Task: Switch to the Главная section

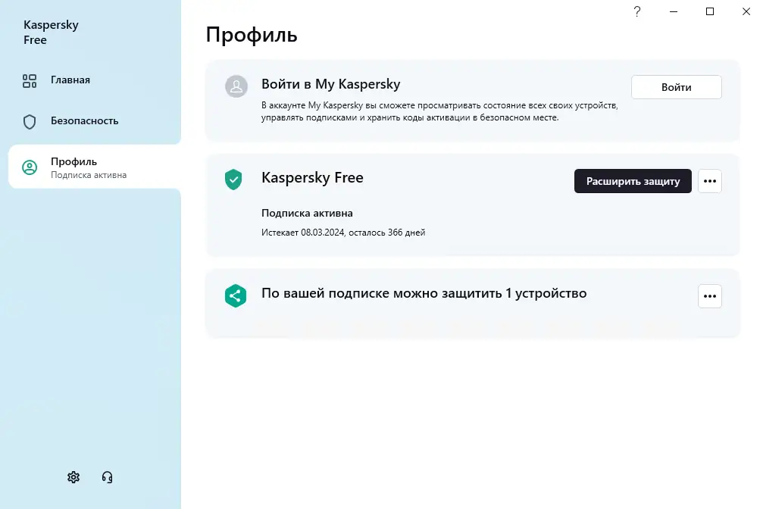Action: pyautogui.click(x=69, y=80)
